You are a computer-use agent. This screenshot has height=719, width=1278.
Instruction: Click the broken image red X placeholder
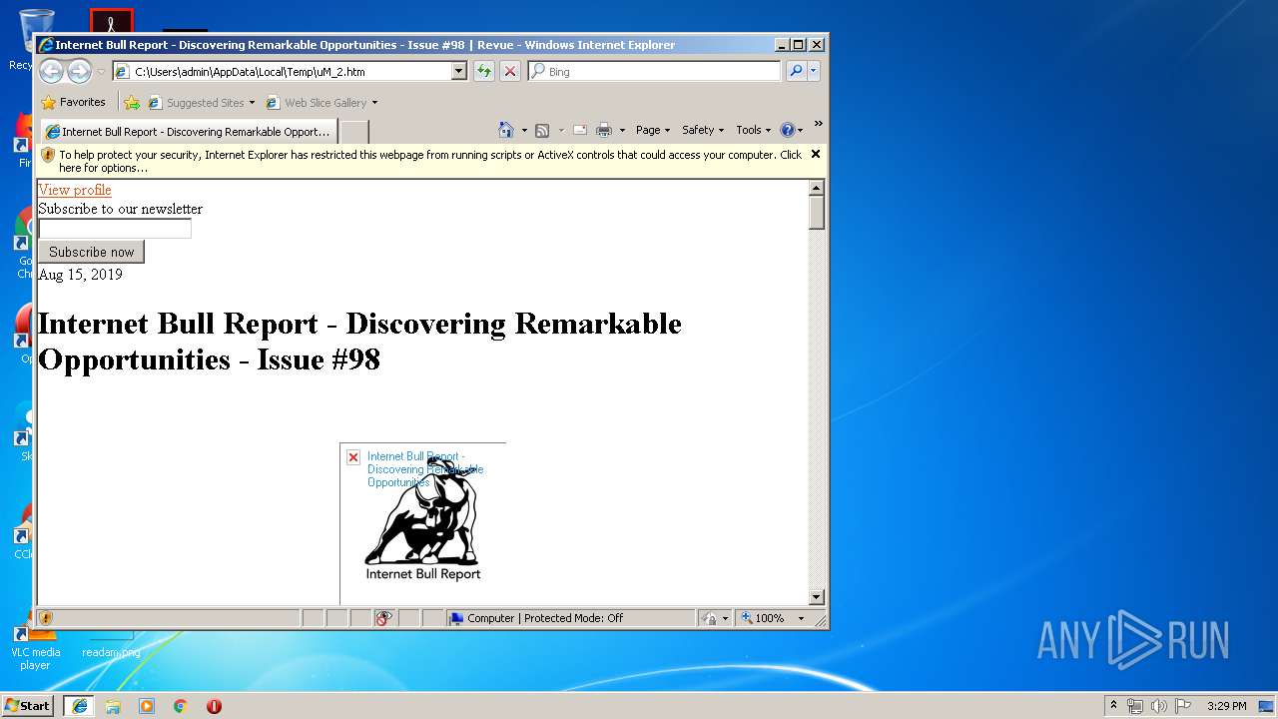(353, 457)
